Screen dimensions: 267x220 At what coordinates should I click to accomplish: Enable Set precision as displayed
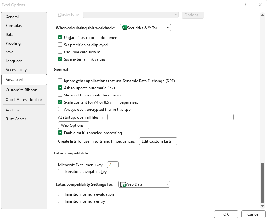(x=60, y=45)
